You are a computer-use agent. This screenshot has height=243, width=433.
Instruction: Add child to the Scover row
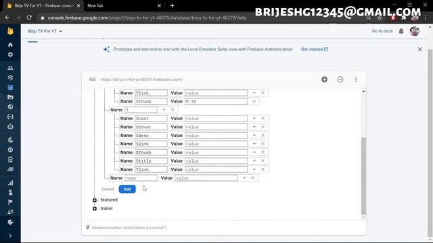pos(254,127)
